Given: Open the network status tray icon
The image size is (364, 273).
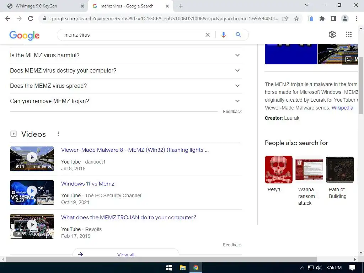Looking at the screenshot, I should click(x=311, y=268).
